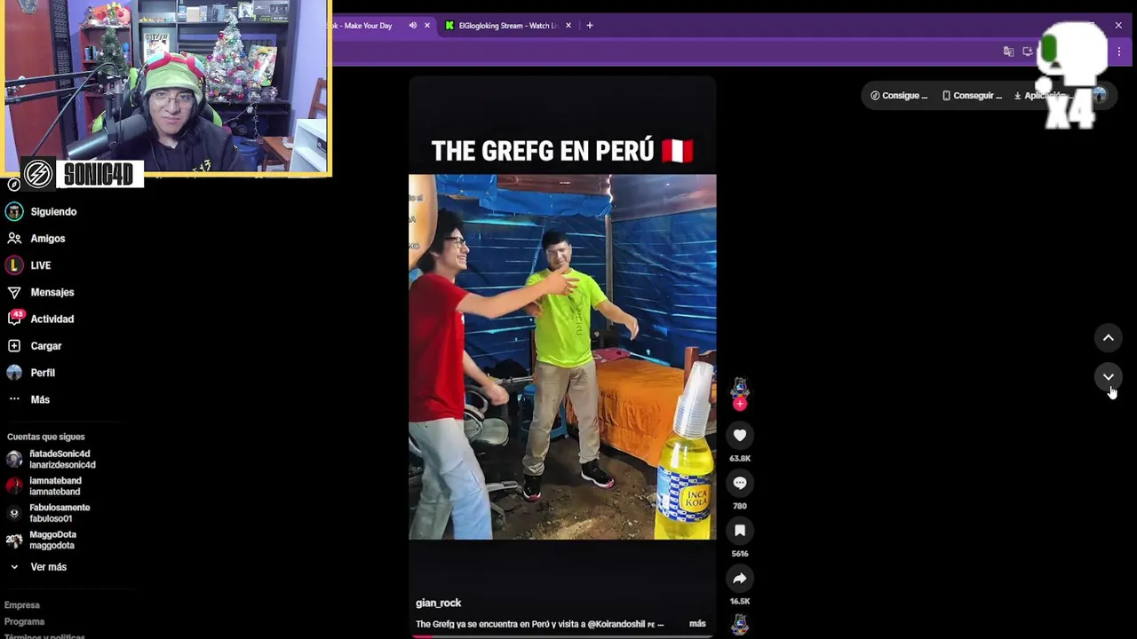Like the video with the heart icon
This screenshot has height=639, width=1137.
click(740, 435)
